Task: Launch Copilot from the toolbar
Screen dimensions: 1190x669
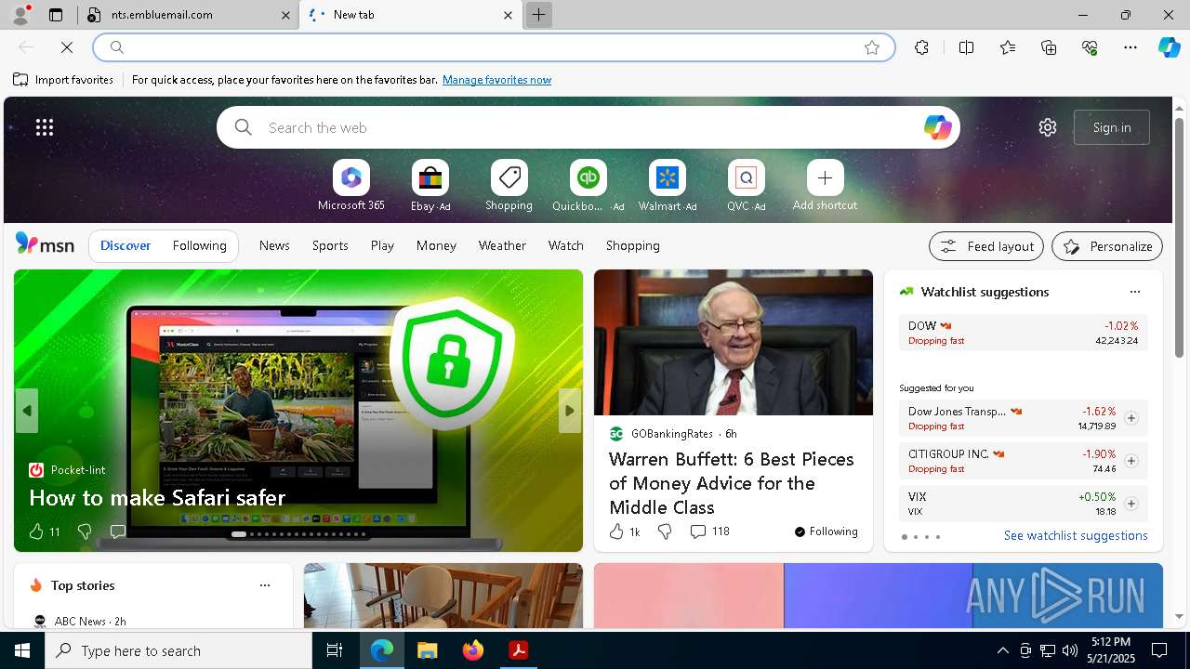Action: click(x=1169, y=47)
